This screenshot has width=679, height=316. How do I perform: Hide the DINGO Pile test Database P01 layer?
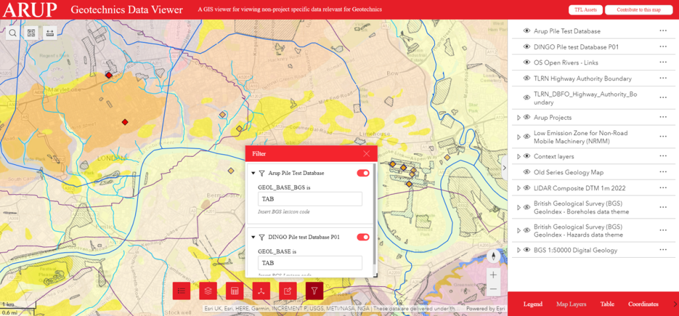[526, 46]
